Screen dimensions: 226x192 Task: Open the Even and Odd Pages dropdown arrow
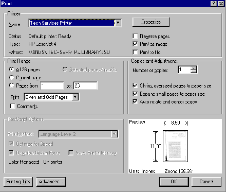coord(75,97)
